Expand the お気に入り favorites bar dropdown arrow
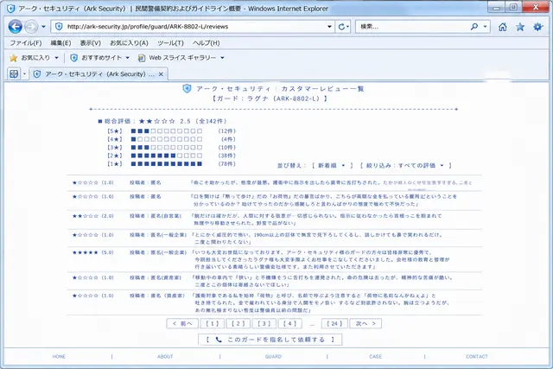This screenshot has height=369, width=553. [x=56, y=58]
